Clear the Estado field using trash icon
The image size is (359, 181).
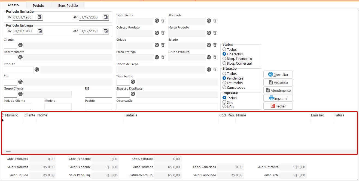point(215,45)
